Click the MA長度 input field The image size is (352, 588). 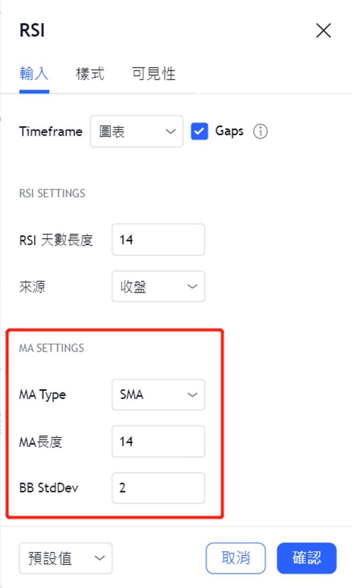[158, 441]
